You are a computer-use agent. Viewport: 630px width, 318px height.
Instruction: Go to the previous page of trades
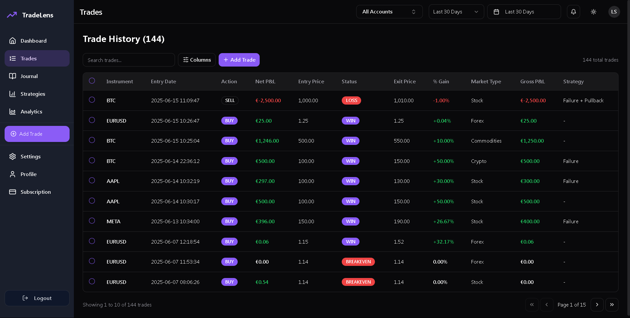(x=547, y=305)
